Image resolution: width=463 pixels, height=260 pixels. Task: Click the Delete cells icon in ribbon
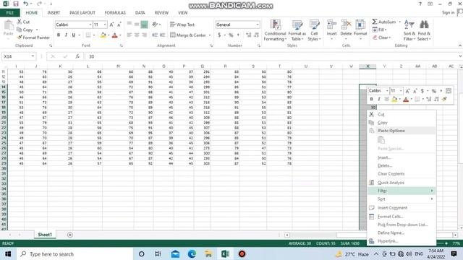(x=346, y=25)
